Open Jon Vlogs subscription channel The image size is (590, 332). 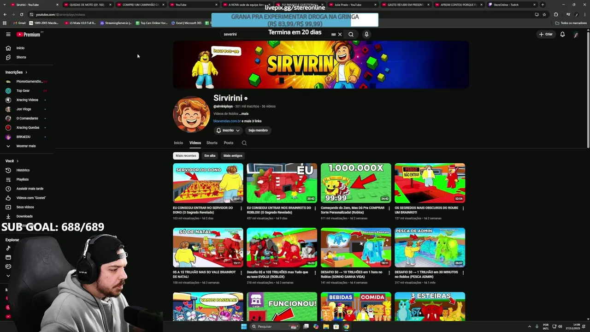click(x=24, y=109)
